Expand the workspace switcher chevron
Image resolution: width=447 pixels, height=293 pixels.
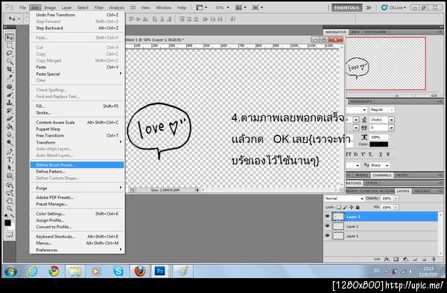[x=368, y=7]
